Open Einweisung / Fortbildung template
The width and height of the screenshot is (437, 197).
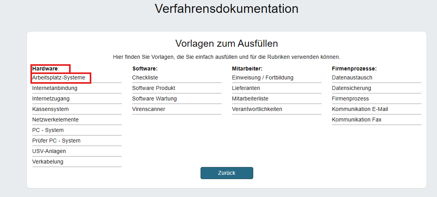263,77
